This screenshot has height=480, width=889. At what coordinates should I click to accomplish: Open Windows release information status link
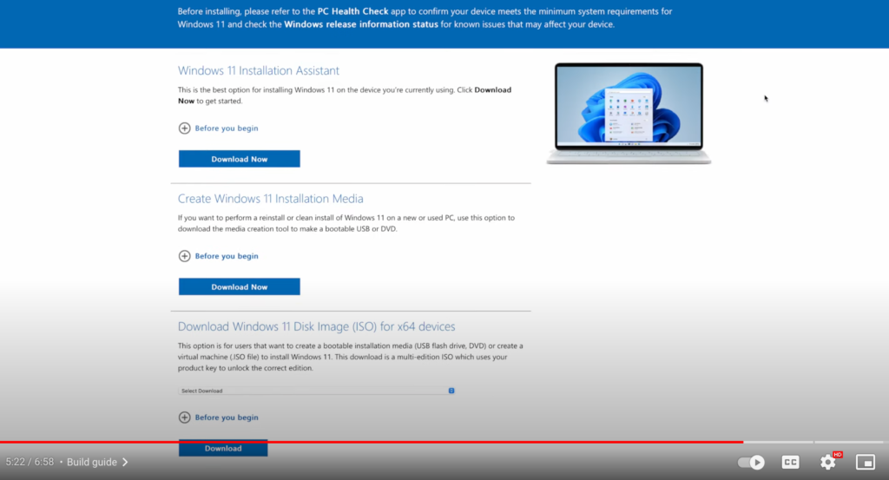(360, 24)
